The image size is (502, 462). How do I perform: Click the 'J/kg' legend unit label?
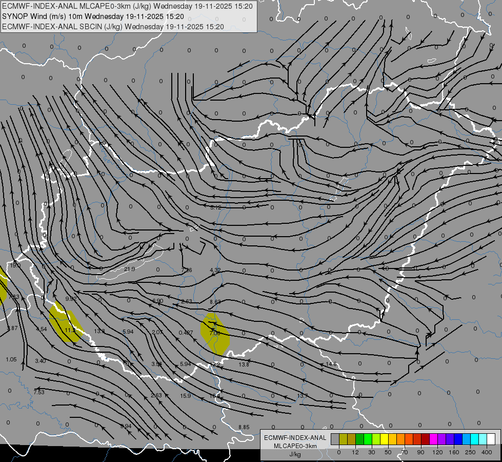(295, 454)
